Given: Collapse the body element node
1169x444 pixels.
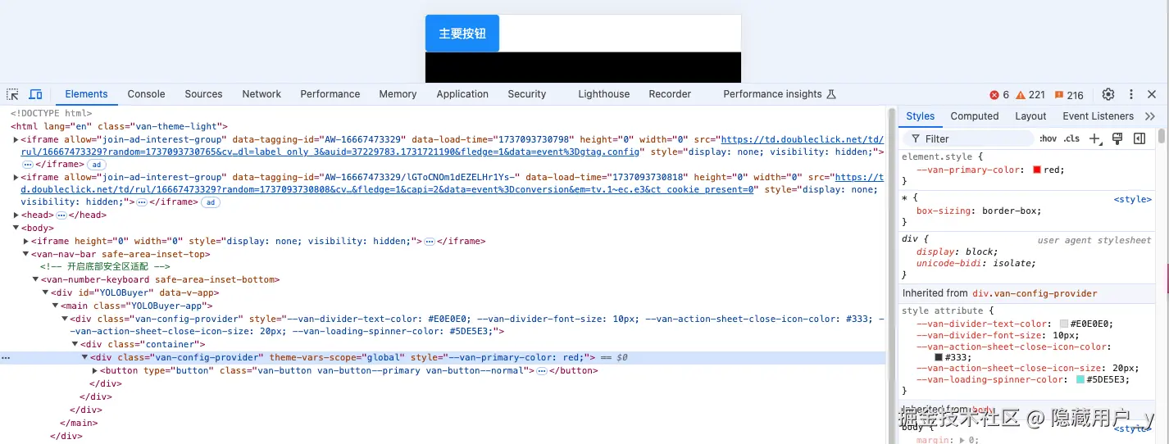Looking at the screenshot, I should point(16,229).
